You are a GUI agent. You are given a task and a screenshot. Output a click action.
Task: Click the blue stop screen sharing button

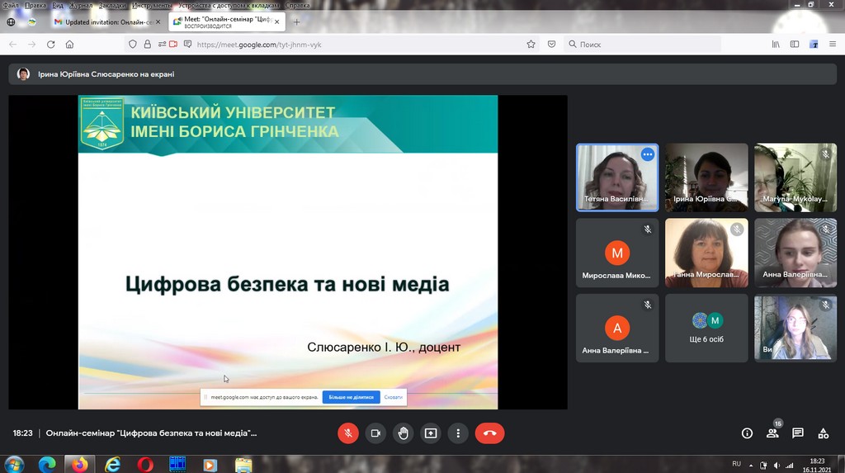(x=351, y=397)
